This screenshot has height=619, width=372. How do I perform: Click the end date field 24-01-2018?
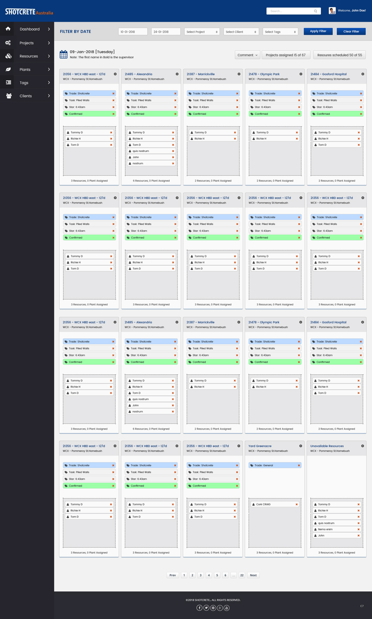coord(166,32)
